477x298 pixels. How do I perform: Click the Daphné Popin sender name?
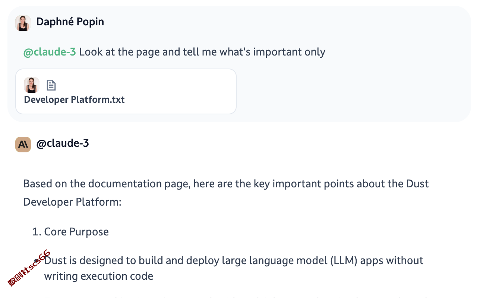pos(70,22)
